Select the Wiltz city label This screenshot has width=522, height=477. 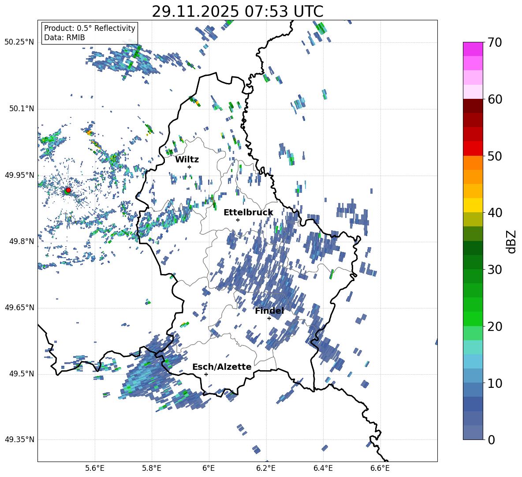(187, 159)
